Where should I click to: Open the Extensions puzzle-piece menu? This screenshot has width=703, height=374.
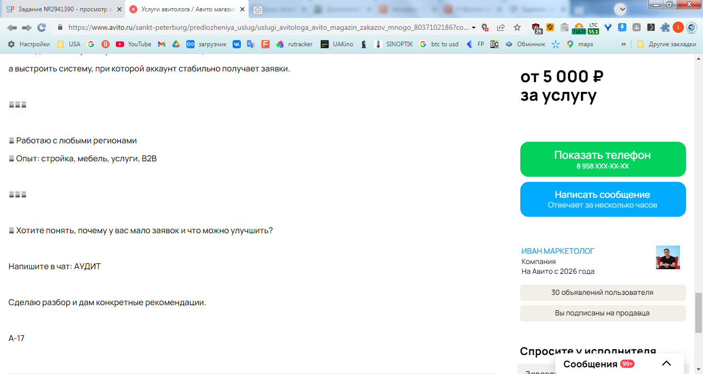[665, 27]
